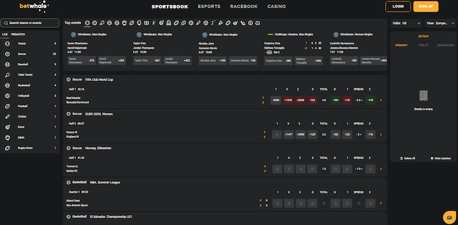Open Rugby Union in the live sidebar
Viewport: 458px width, 225px height.
tap(30, 148)
